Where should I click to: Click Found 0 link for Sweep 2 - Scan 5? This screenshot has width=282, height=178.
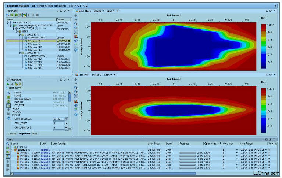[x=46, y=165]
